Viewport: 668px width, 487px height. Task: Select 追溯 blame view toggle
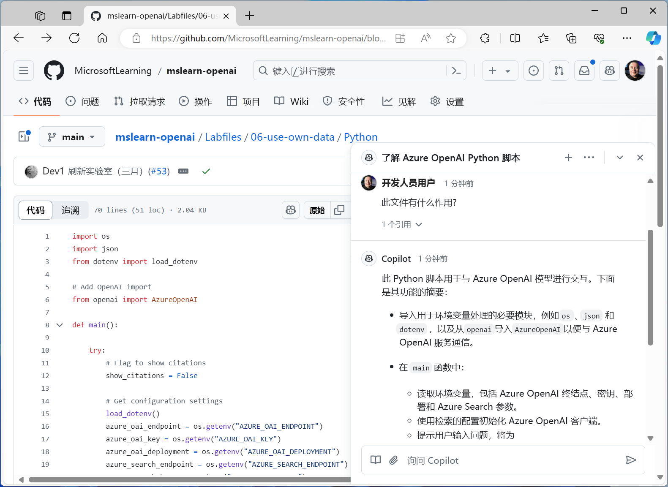(x=71, y=210)
